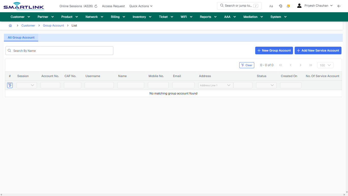
Task: Refresh the Online Sessions count
Action: click(96, 6)
